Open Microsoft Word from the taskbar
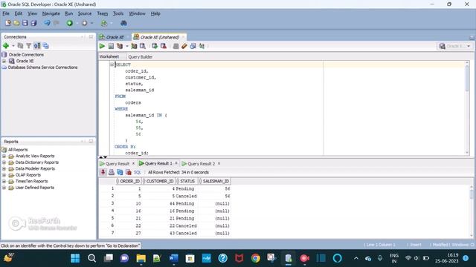Image resolution: width=476 pixels, height=267 pixels. (173, 258)
